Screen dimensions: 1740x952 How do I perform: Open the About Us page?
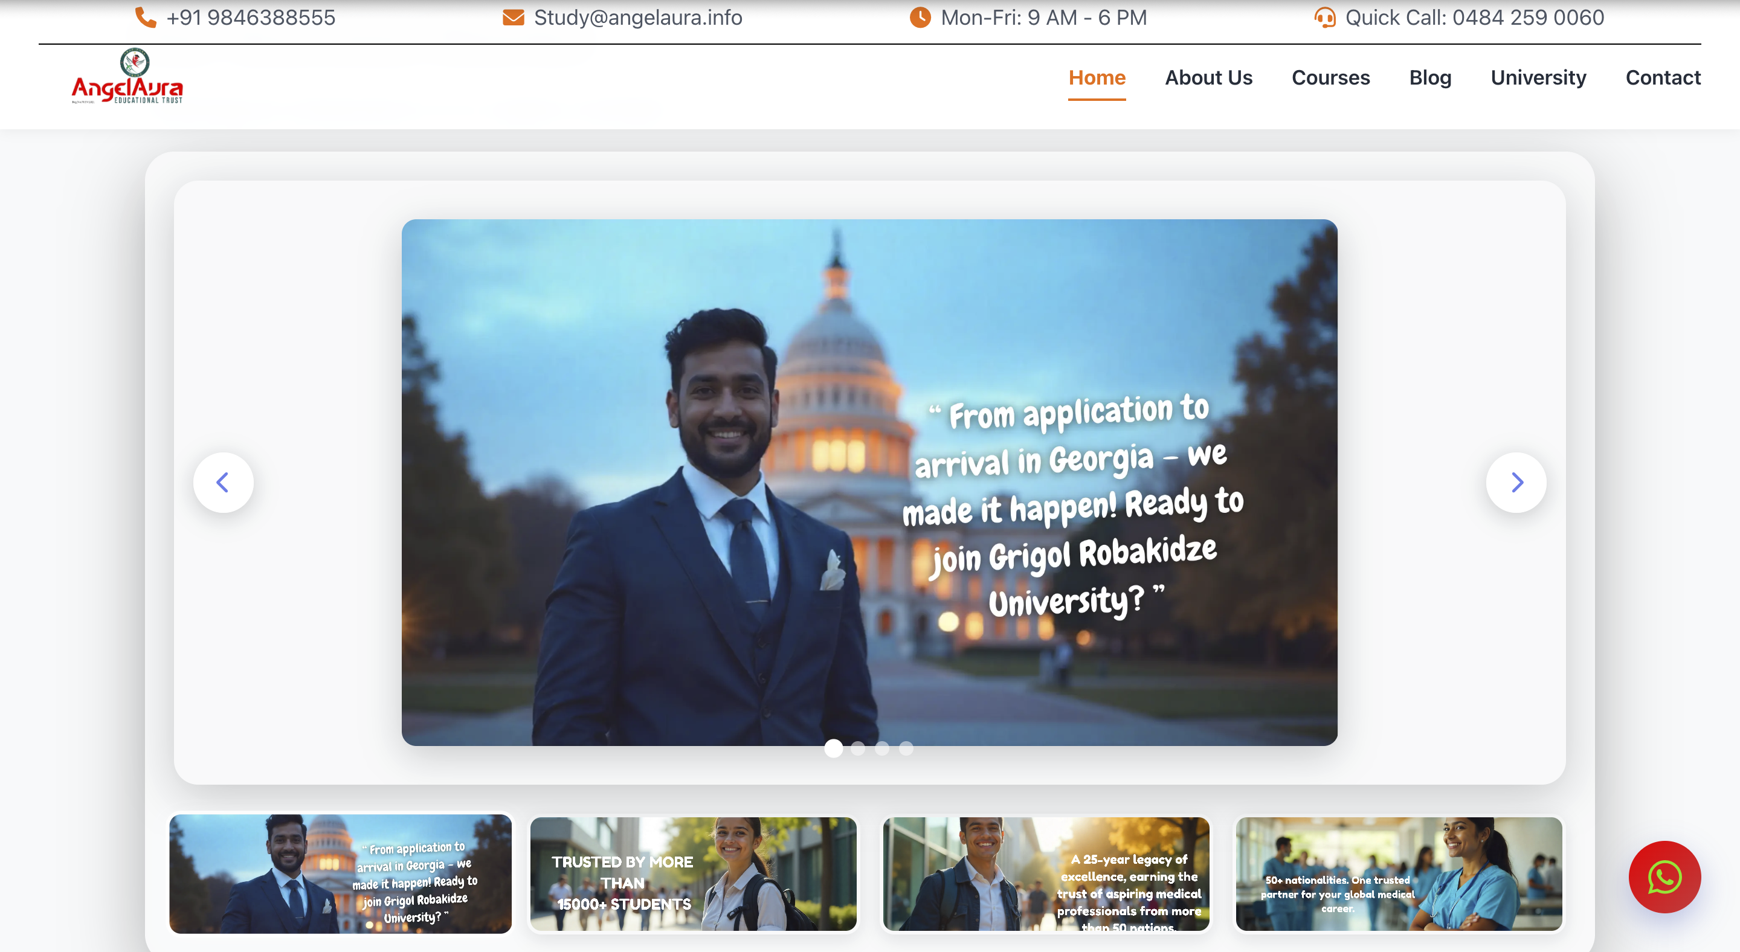click(x=1208, y=78)
